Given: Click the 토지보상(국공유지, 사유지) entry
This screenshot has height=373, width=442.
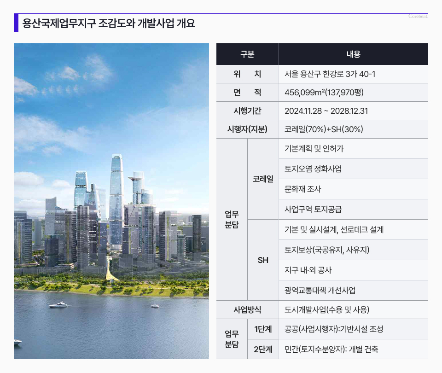Looking at the screenshot, I should click(x=327, y=250).
